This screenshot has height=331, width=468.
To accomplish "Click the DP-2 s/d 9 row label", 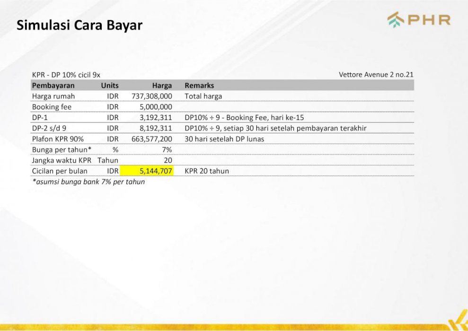I will pos(49,128).
